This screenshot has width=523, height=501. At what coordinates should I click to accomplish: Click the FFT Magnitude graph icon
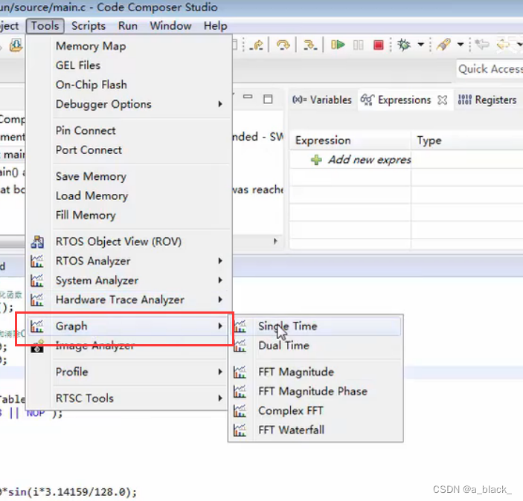[240, 372]
